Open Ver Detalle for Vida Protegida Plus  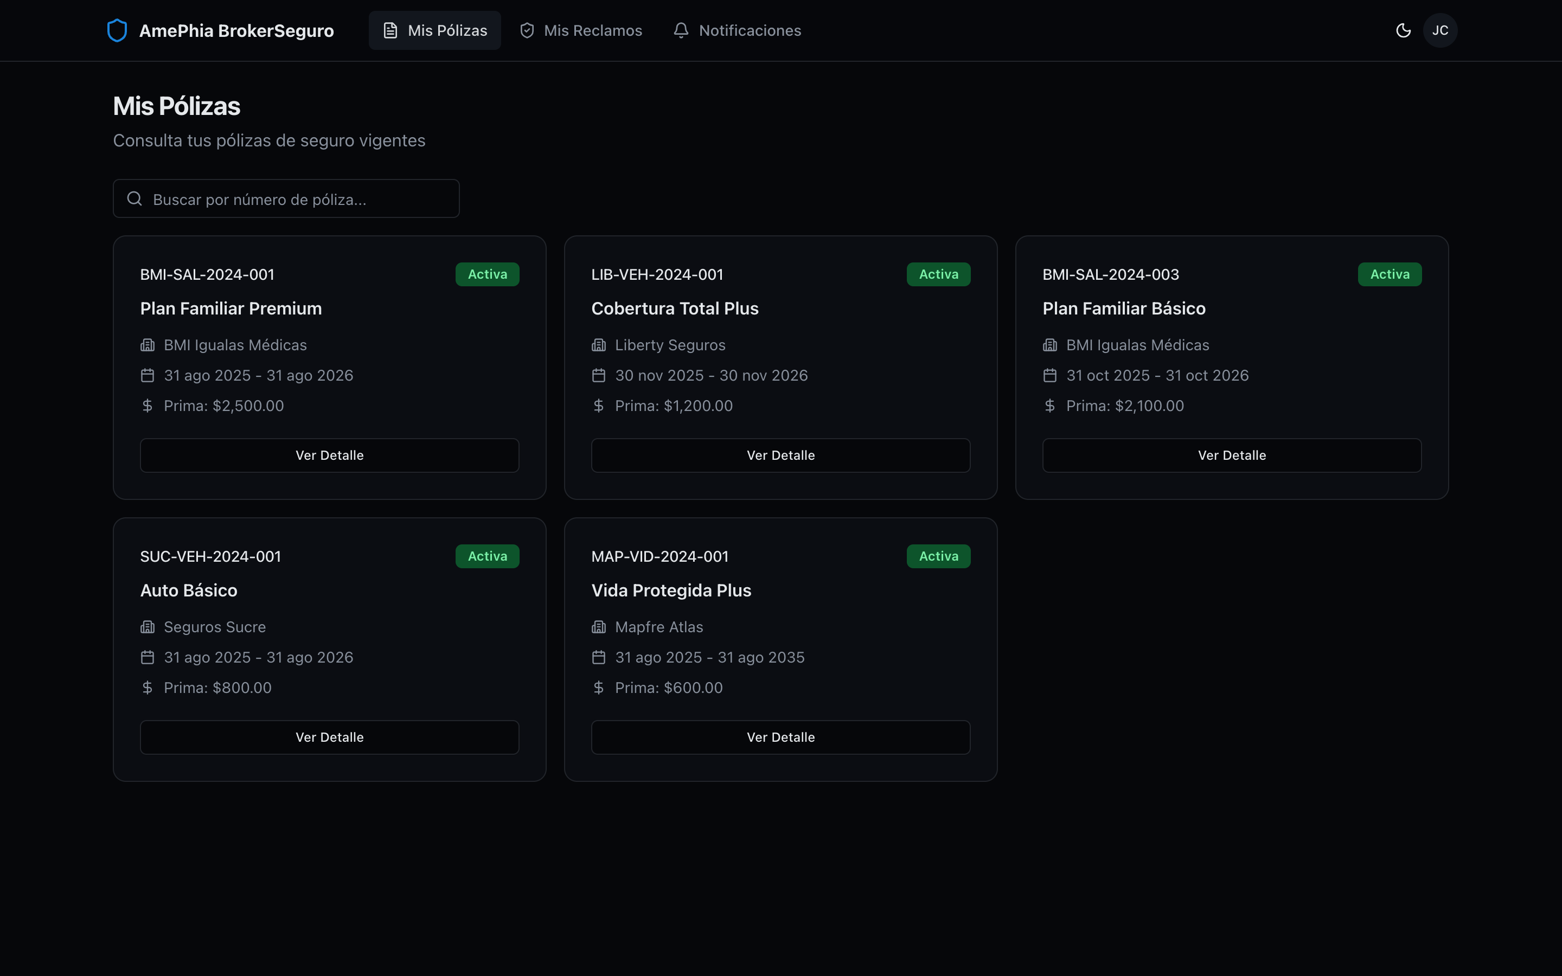coord(780,738)
